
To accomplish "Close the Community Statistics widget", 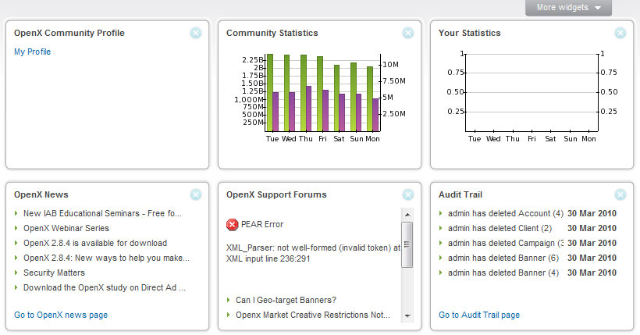I will [407, 33].
